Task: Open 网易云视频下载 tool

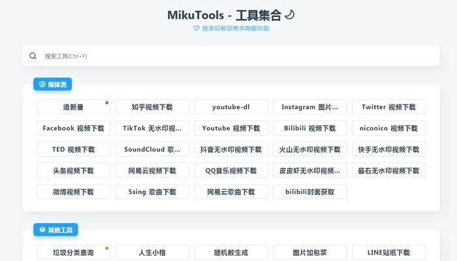Action: tap(152, 171)
